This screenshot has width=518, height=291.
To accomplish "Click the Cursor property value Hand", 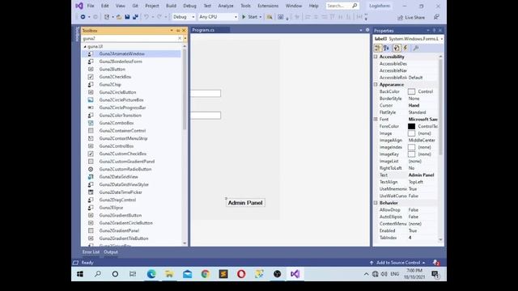I will pos(414,105).
